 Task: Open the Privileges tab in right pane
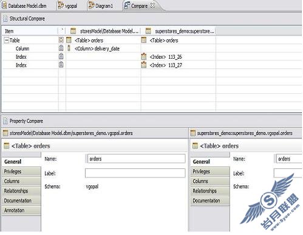[x=210, y=171]
